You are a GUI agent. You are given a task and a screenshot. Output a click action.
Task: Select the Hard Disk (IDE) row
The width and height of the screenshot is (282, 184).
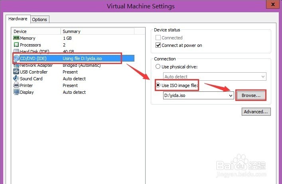(x=74, y=51)
